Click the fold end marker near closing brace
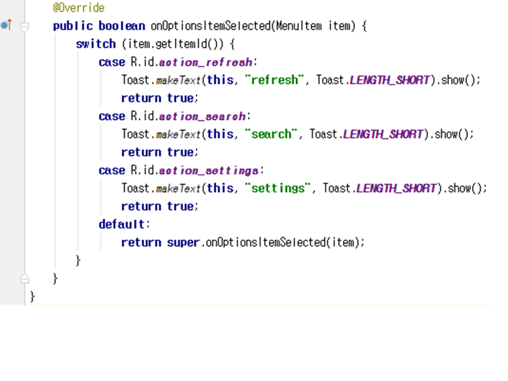508x381 pixels. pos(24,278)
